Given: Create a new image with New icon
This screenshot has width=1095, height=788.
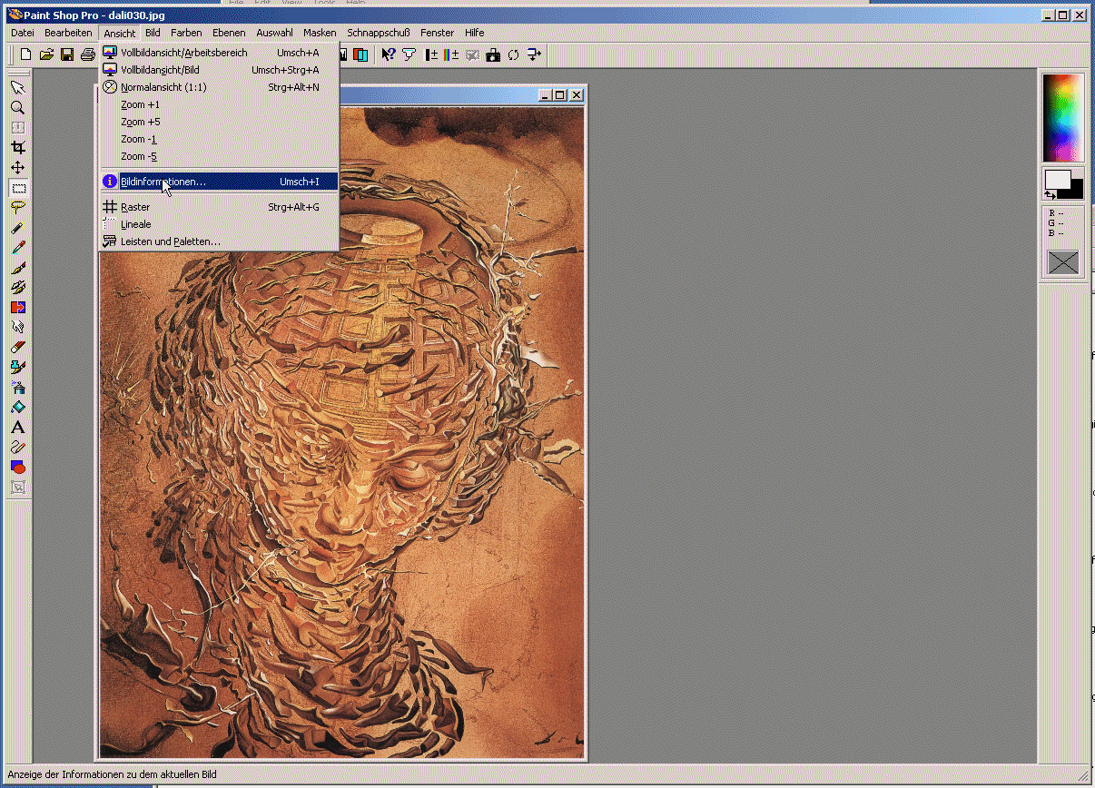Looking at the screenshot, I should pos(25,55).
